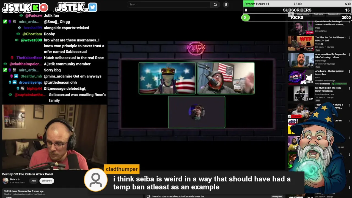The width and height of the screenshot is (352, 198).
Task: Subscribe to the Hutch channel
Action: 47,181
